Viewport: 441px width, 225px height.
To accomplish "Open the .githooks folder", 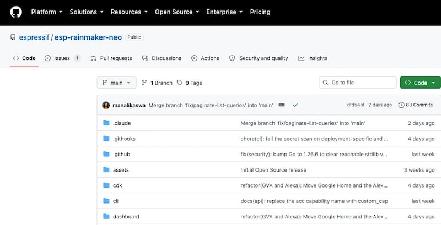I will pos(124,139).
